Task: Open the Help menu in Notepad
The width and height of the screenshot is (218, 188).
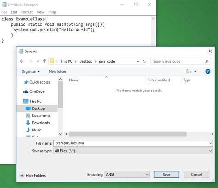Action: pos(52,12)
